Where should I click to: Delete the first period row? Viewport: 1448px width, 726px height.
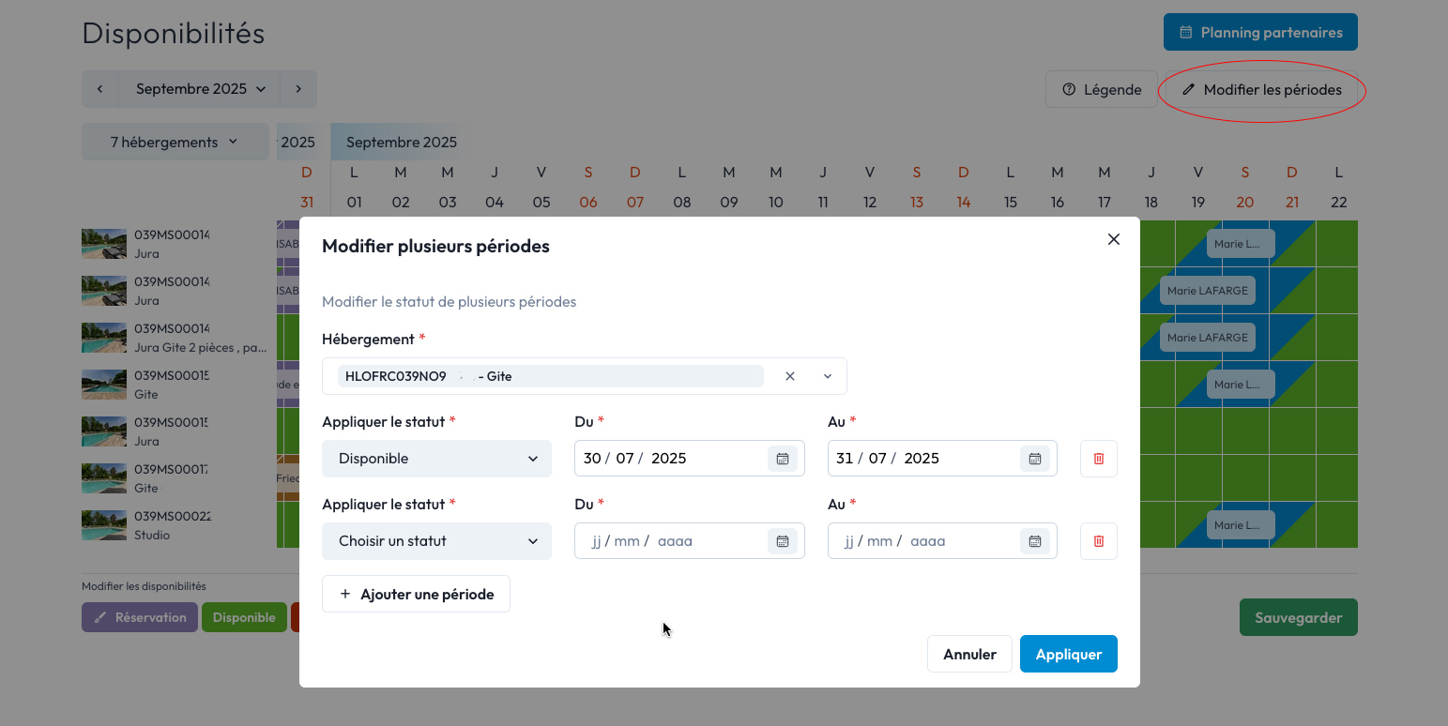coord(1098,459)
